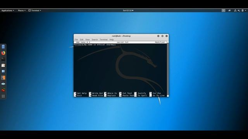Open the terminal Help menu
Viewport: 248px width, 139px height.
(x=112, y=39)
